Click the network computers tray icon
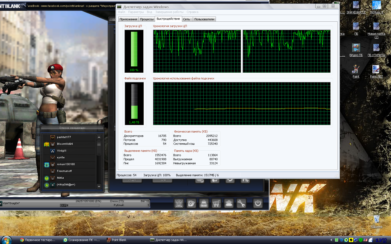The height and width of the screenshot is (244, 391). (x=356, y=240)
